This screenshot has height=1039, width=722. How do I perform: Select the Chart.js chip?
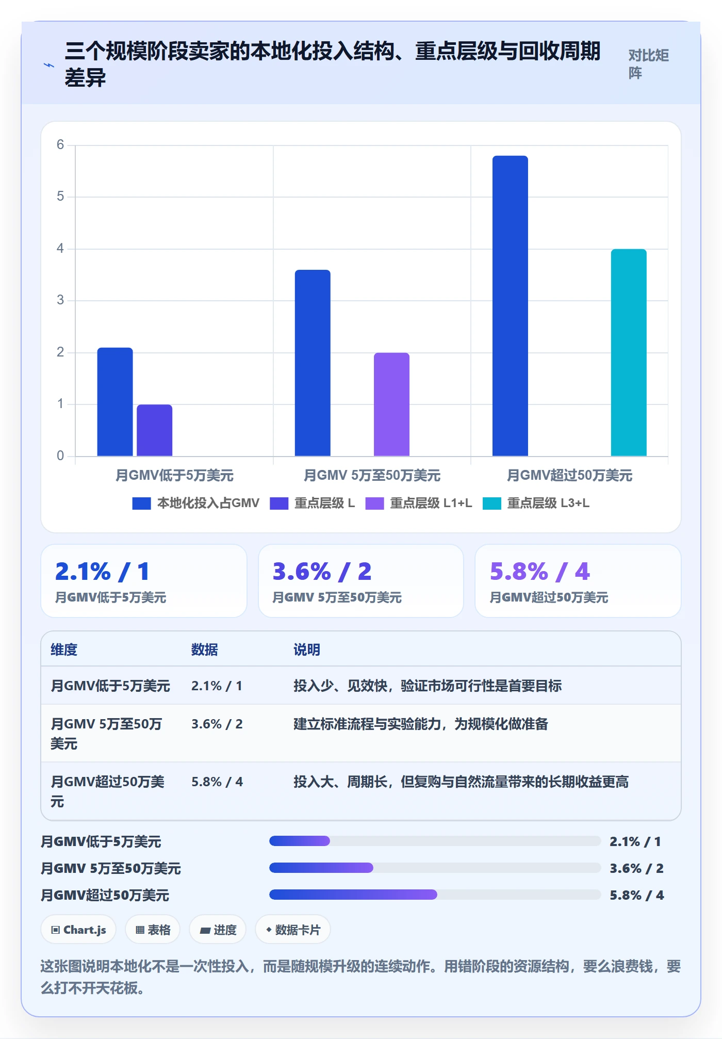(x=78, y=930)
